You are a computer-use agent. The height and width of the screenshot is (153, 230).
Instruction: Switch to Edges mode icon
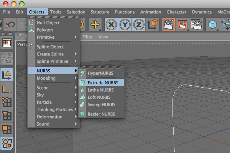pyautogui.click(x=7, y=116)
